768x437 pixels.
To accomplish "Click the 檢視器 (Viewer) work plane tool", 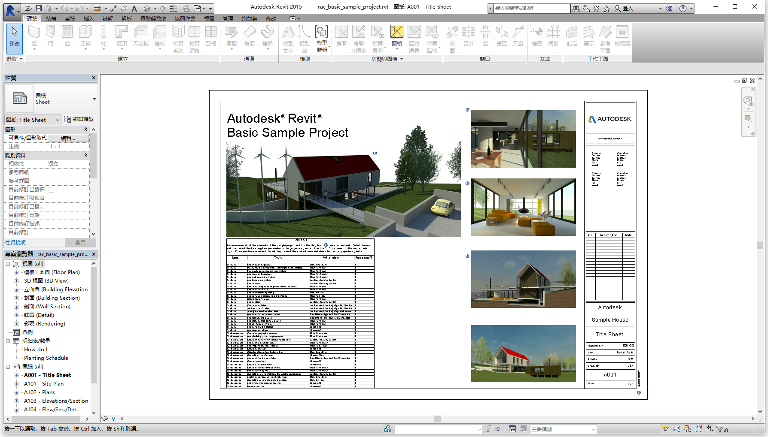I will (x=622, y=36).
